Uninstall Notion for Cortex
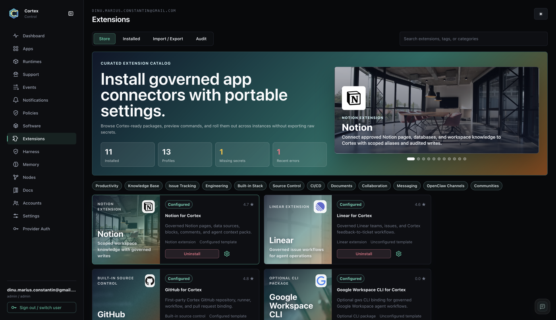556x320 pixels. (x=192, y=254)
